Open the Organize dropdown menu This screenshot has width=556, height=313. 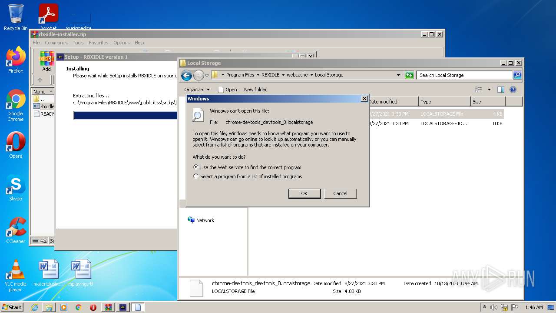pos(197,90)
